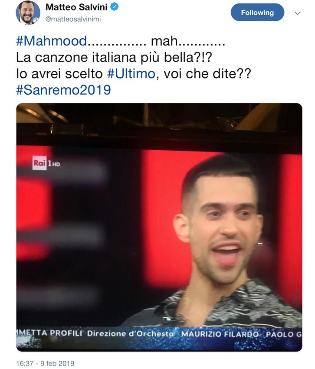Click the Rai 1 HD logo in photo

46,163
